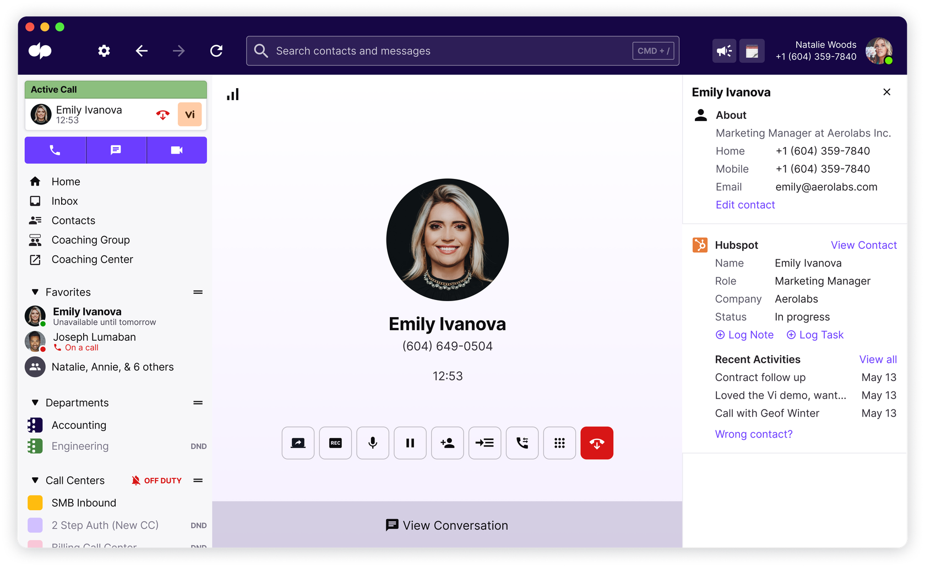Open View Contact link in Hubspot
925x567 pixels.
pos(864,245)
